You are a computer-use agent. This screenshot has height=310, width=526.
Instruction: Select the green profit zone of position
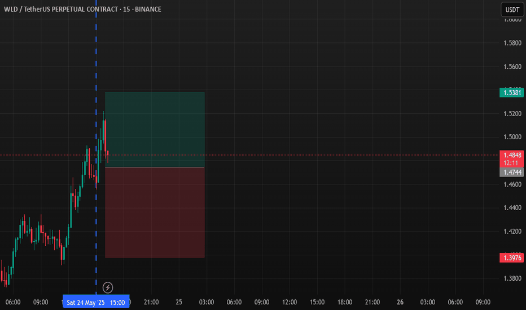pos(155,130)
